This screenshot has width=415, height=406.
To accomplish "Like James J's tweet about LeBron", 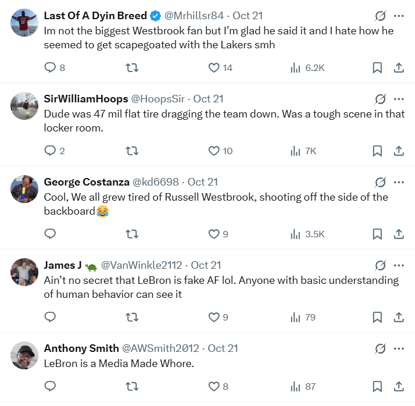I will (x=214, y=317).
